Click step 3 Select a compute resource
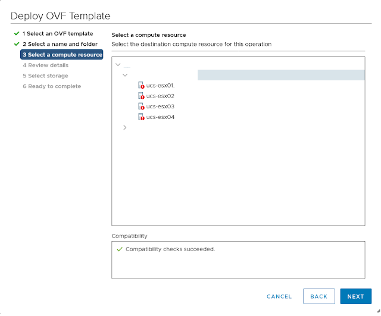381x316 pixels. coord(62,54)
